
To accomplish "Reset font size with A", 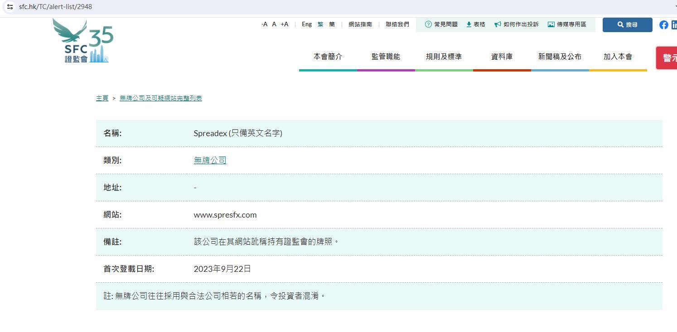I will pyautogui.click(x=274, y=24).
